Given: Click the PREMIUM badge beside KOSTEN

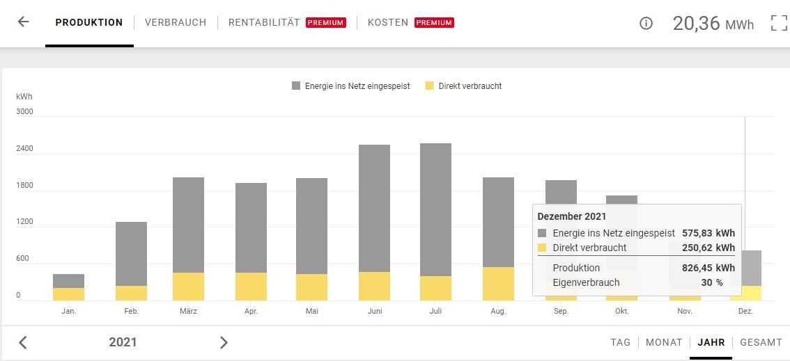Looking at the screenshot, I should click(x=434, y=23).
